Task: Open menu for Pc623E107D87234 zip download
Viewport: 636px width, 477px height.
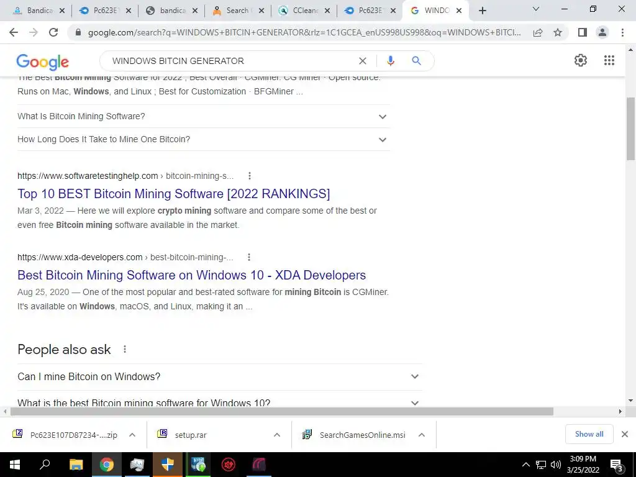Action: (x=132, y=435)
